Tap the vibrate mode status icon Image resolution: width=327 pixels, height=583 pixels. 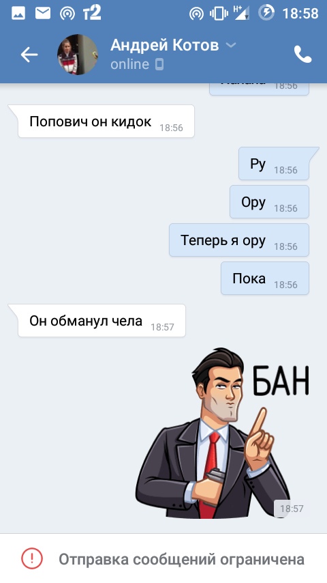click(219, 14)
